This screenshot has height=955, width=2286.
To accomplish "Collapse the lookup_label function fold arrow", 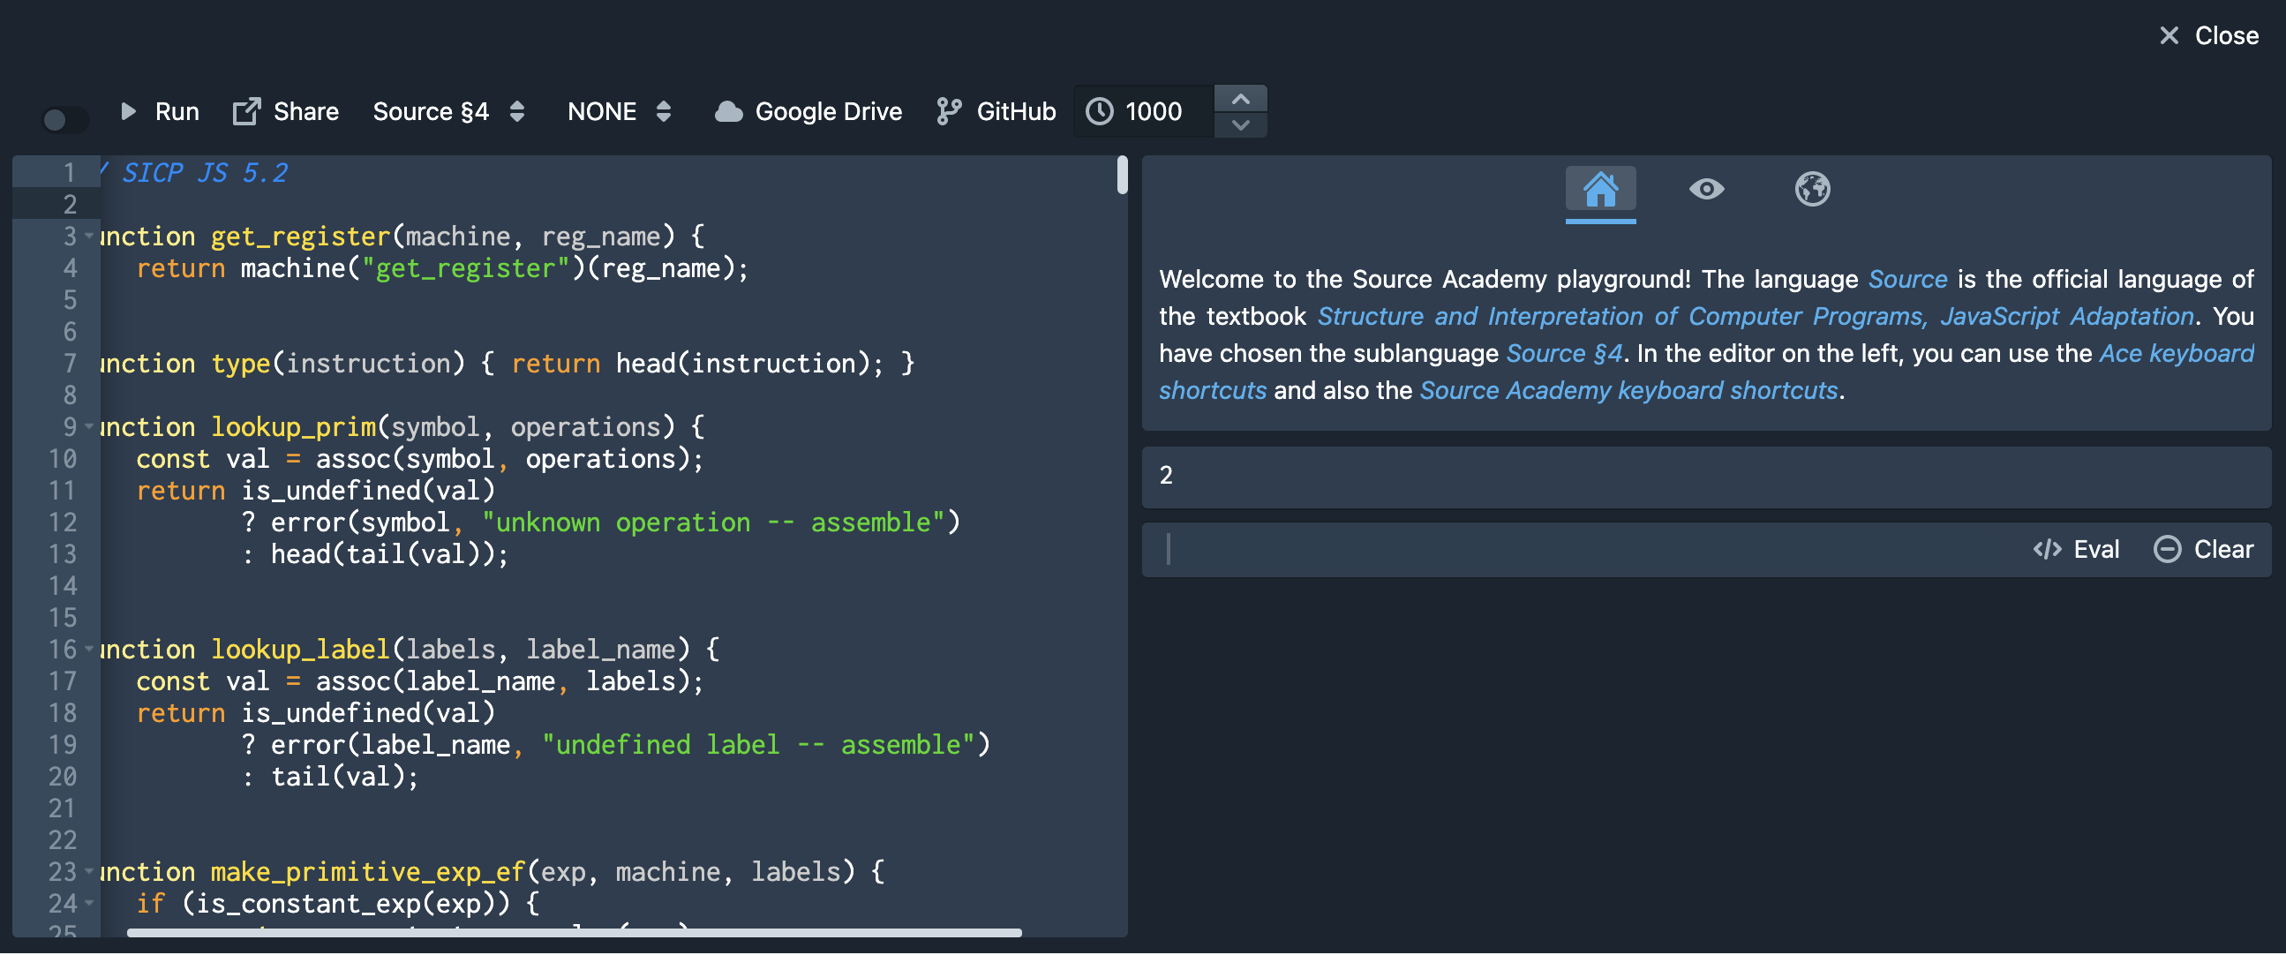I will pos(89,650).
